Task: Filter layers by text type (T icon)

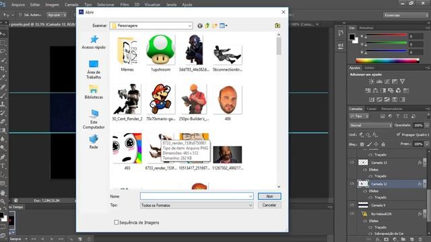Action: pyautogui.click(x=398, y=116)
